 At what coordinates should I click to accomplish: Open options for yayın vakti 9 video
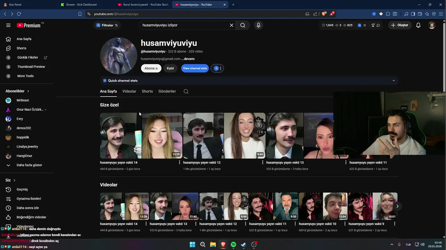[395, 224]
